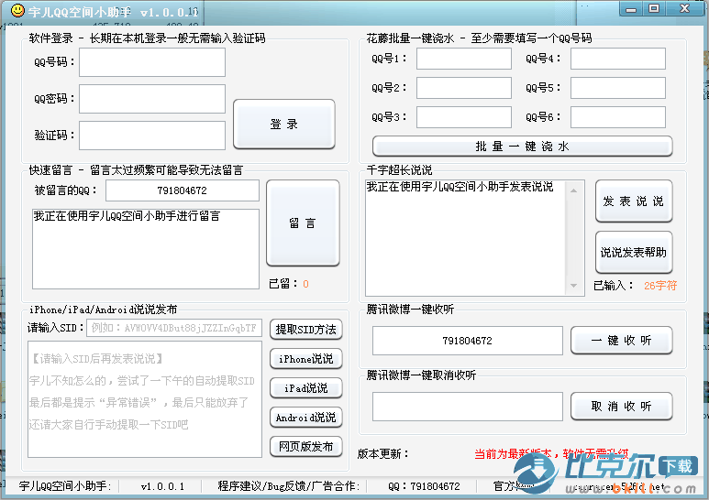The width and height of the screenshot is (709, 500).
Task: Click the 登录 login button
Action: (x=284, y=125)
